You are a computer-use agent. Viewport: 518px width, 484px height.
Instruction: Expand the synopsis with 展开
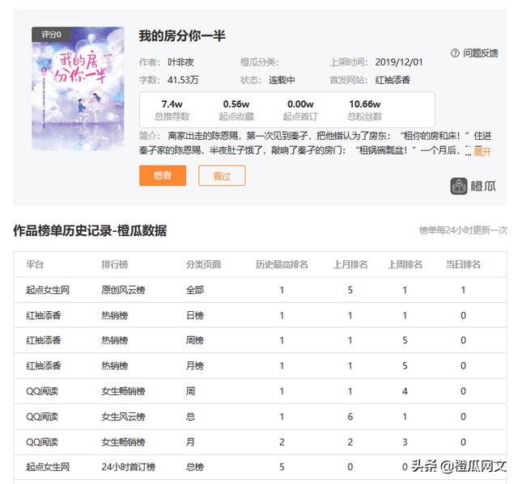[482, 151]
